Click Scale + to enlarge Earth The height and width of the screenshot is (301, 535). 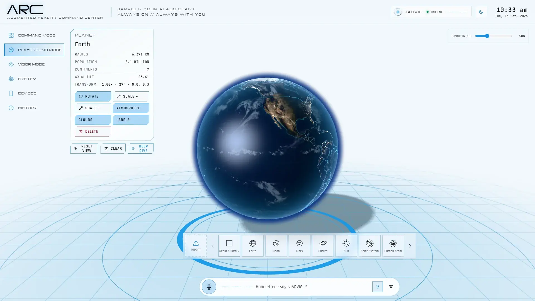tap(131, 96)
